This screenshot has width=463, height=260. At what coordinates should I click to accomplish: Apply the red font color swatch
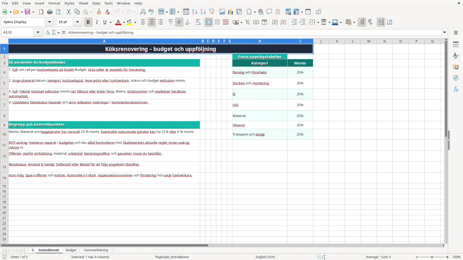(x=118, y=22)
